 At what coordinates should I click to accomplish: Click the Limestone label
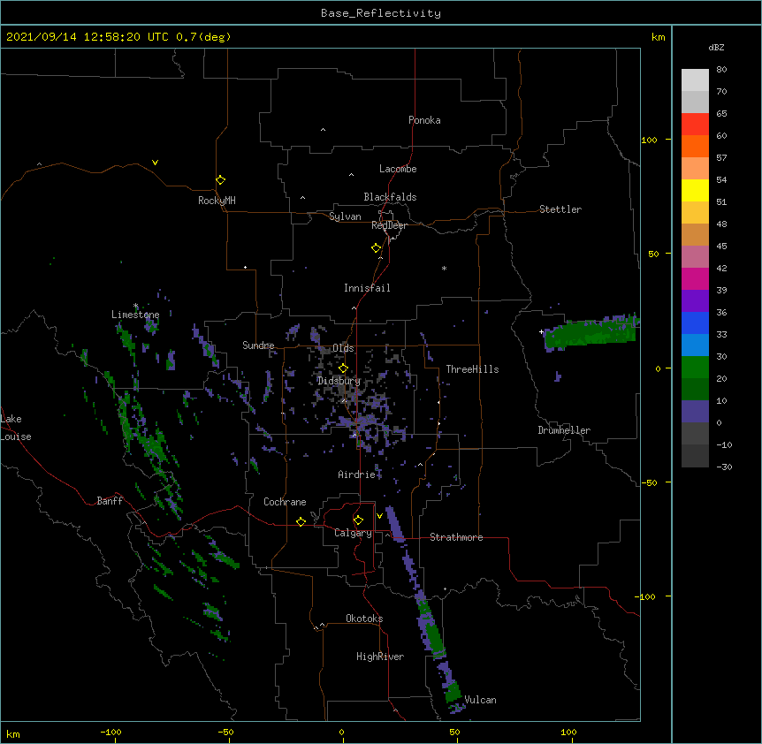[x=135, y=315]
